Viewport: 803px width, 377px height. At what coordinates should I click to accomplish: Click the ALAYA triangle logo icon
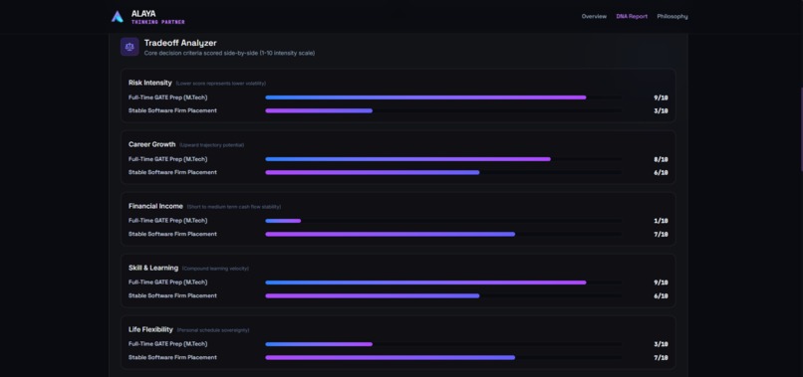click(x=118, y=17)
